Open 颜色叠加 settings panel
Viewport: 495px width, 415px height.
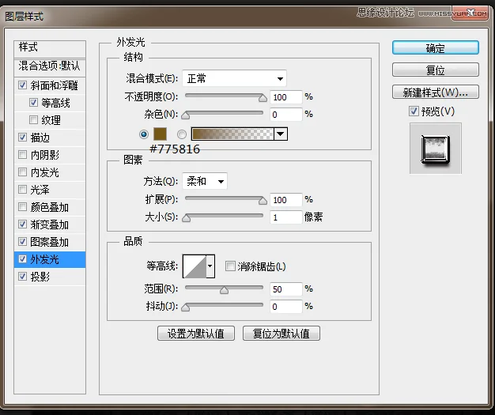point(50,207)
